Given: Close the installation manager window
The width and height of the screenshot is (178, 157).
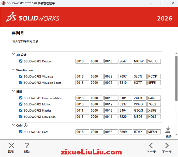Looking at the screenshot, I should point(173,3).
